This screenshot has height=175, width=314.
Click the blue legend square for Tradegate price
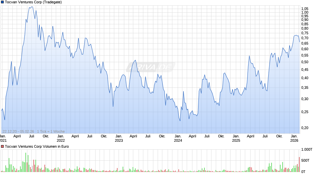(2, 2)
